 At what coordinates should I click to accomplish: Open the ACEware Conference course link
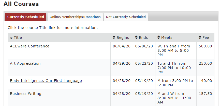(x=30, y=46)
